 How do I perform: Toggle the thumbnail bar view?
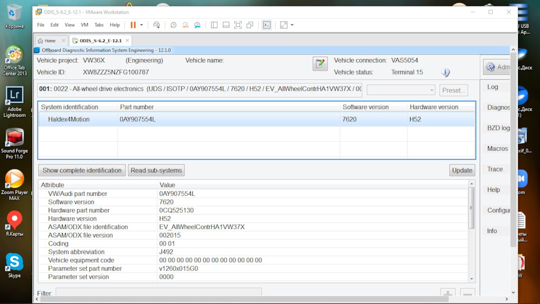(x=226, y=25)
